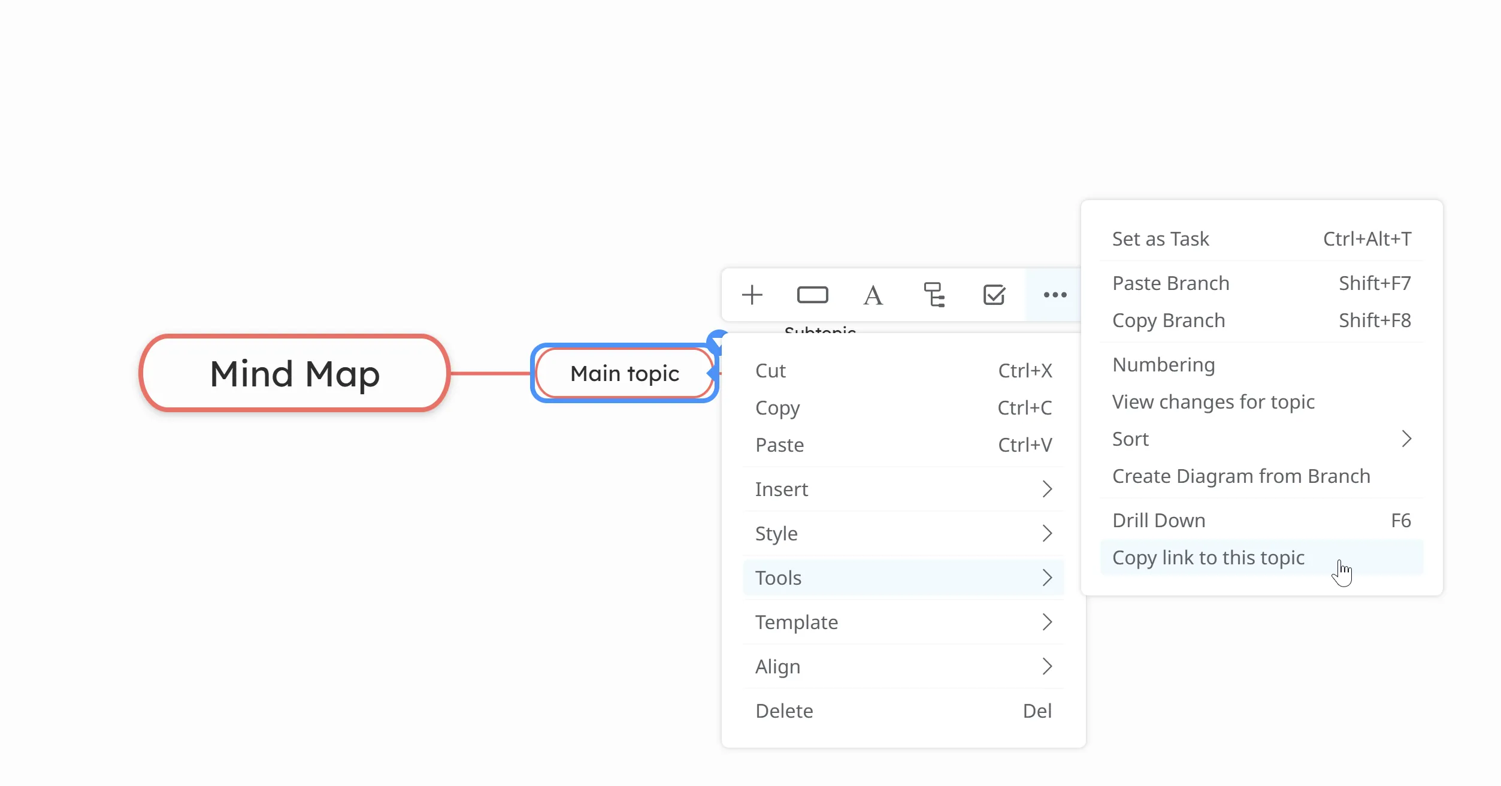Select the Mind Map central node
Screen dimensions: 1501x786
tap(295, 373)
